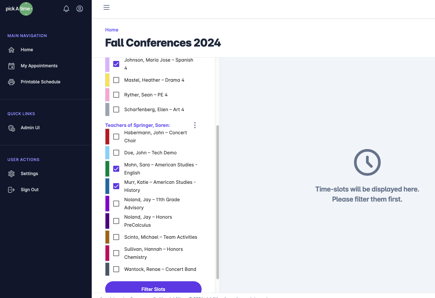Open My Appointments in navigation
Viewport: 435px width, 298px height.
39,66
